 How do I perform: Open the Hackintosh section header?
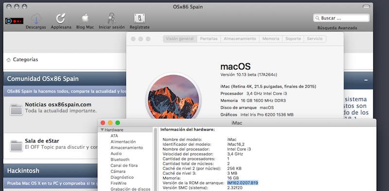[x=23, y=171]
